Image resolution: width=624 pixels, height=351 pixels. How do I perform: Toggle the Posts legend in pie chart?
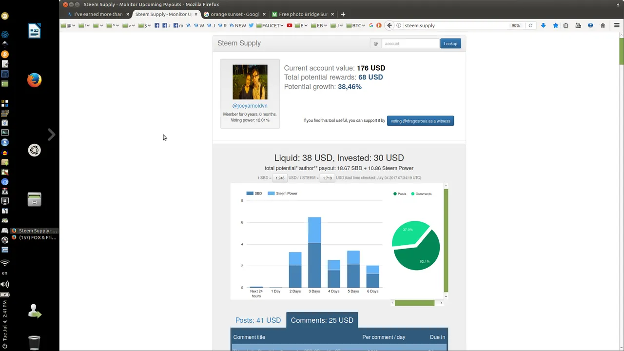[400, 194]
